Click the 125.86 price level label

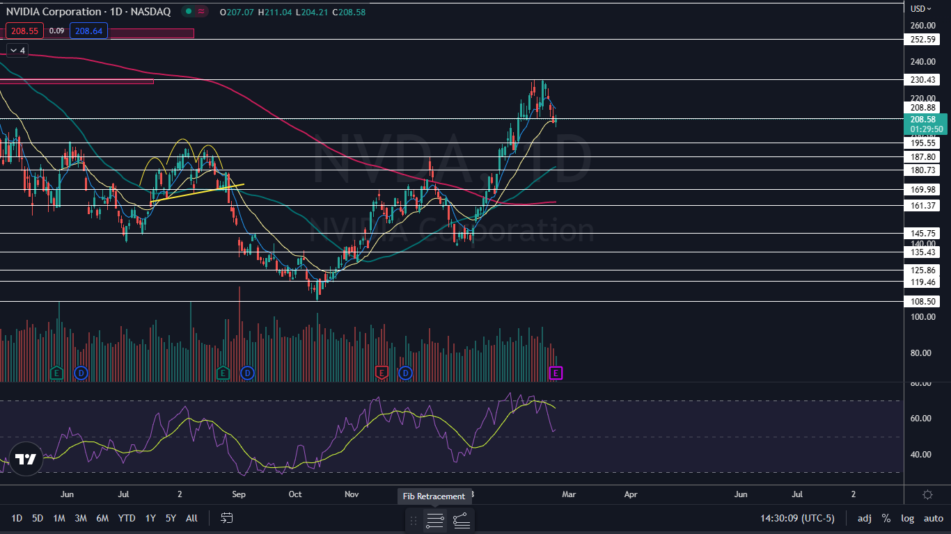[x=923, y=270]
